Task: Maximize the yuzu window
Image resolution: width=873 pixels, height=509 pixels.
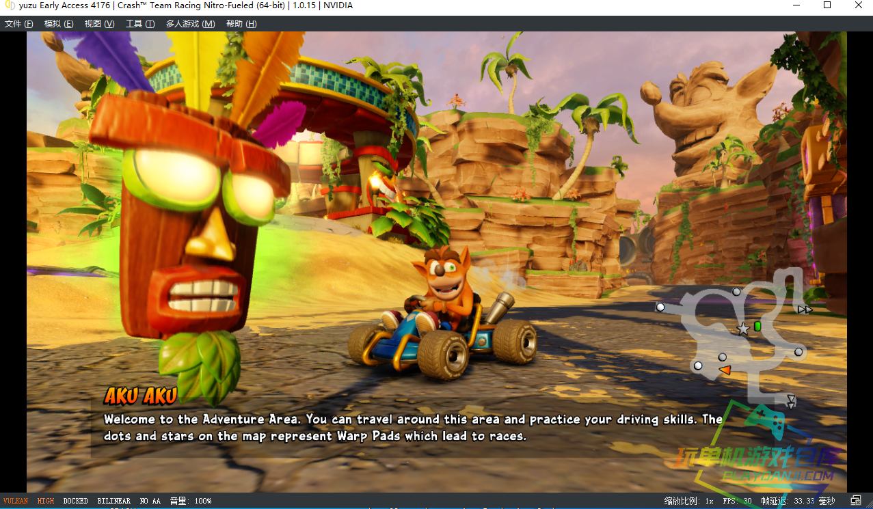Action: [x=827, y=5]
